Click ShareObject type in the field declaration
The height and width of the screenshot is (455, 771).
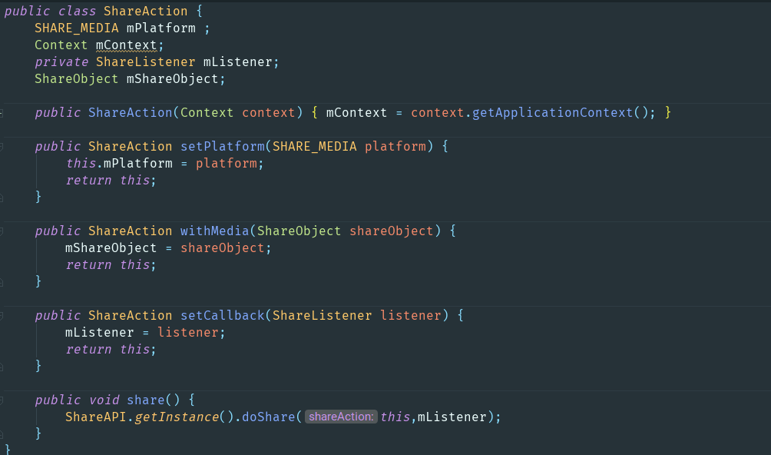[76, 78]
